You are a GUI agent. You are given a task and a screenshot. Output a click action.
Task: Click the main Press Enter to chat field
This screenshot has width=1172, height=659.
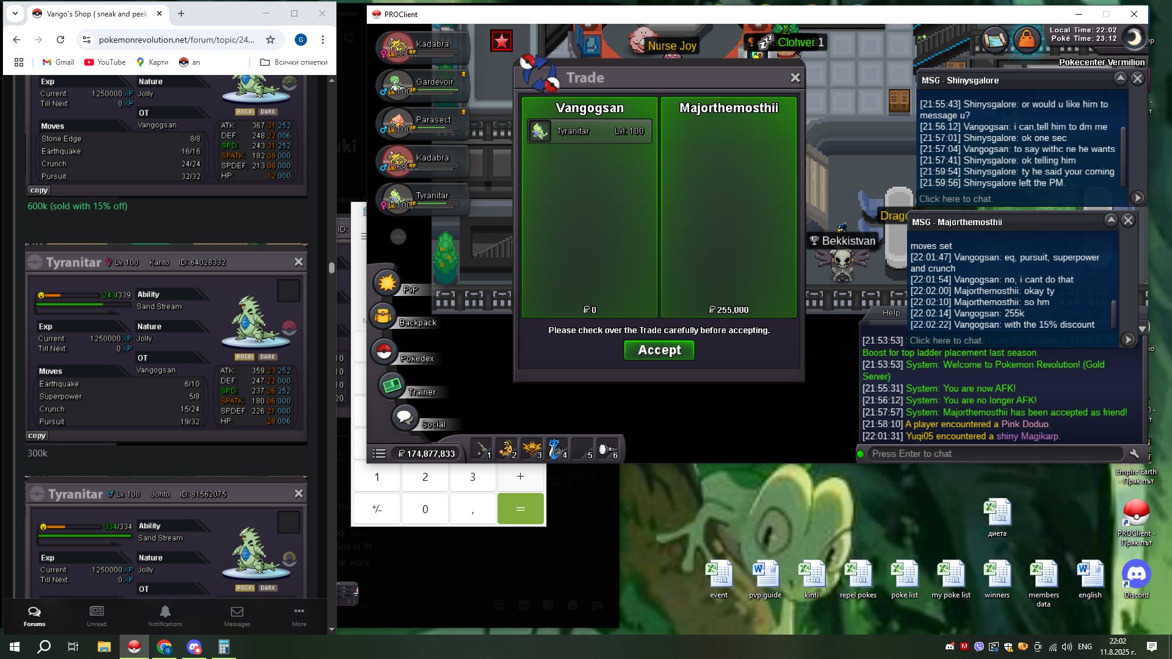(x=996, y=454)
